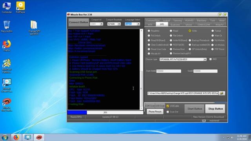Click USB Scan button
The height and width of the screenshot is (141, 251).
coord(160,106)
